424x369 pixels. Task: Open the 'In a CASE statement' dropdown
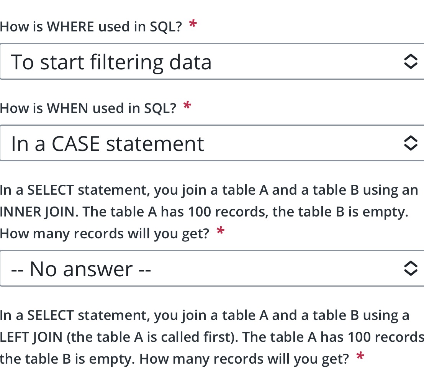click(x=153, y=143)
